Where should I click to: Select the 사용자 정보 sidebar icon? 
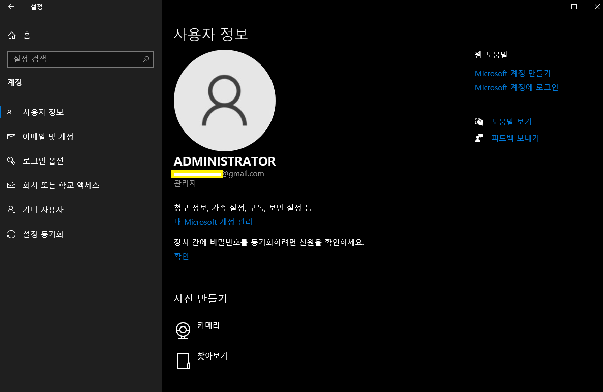point(11,112)
